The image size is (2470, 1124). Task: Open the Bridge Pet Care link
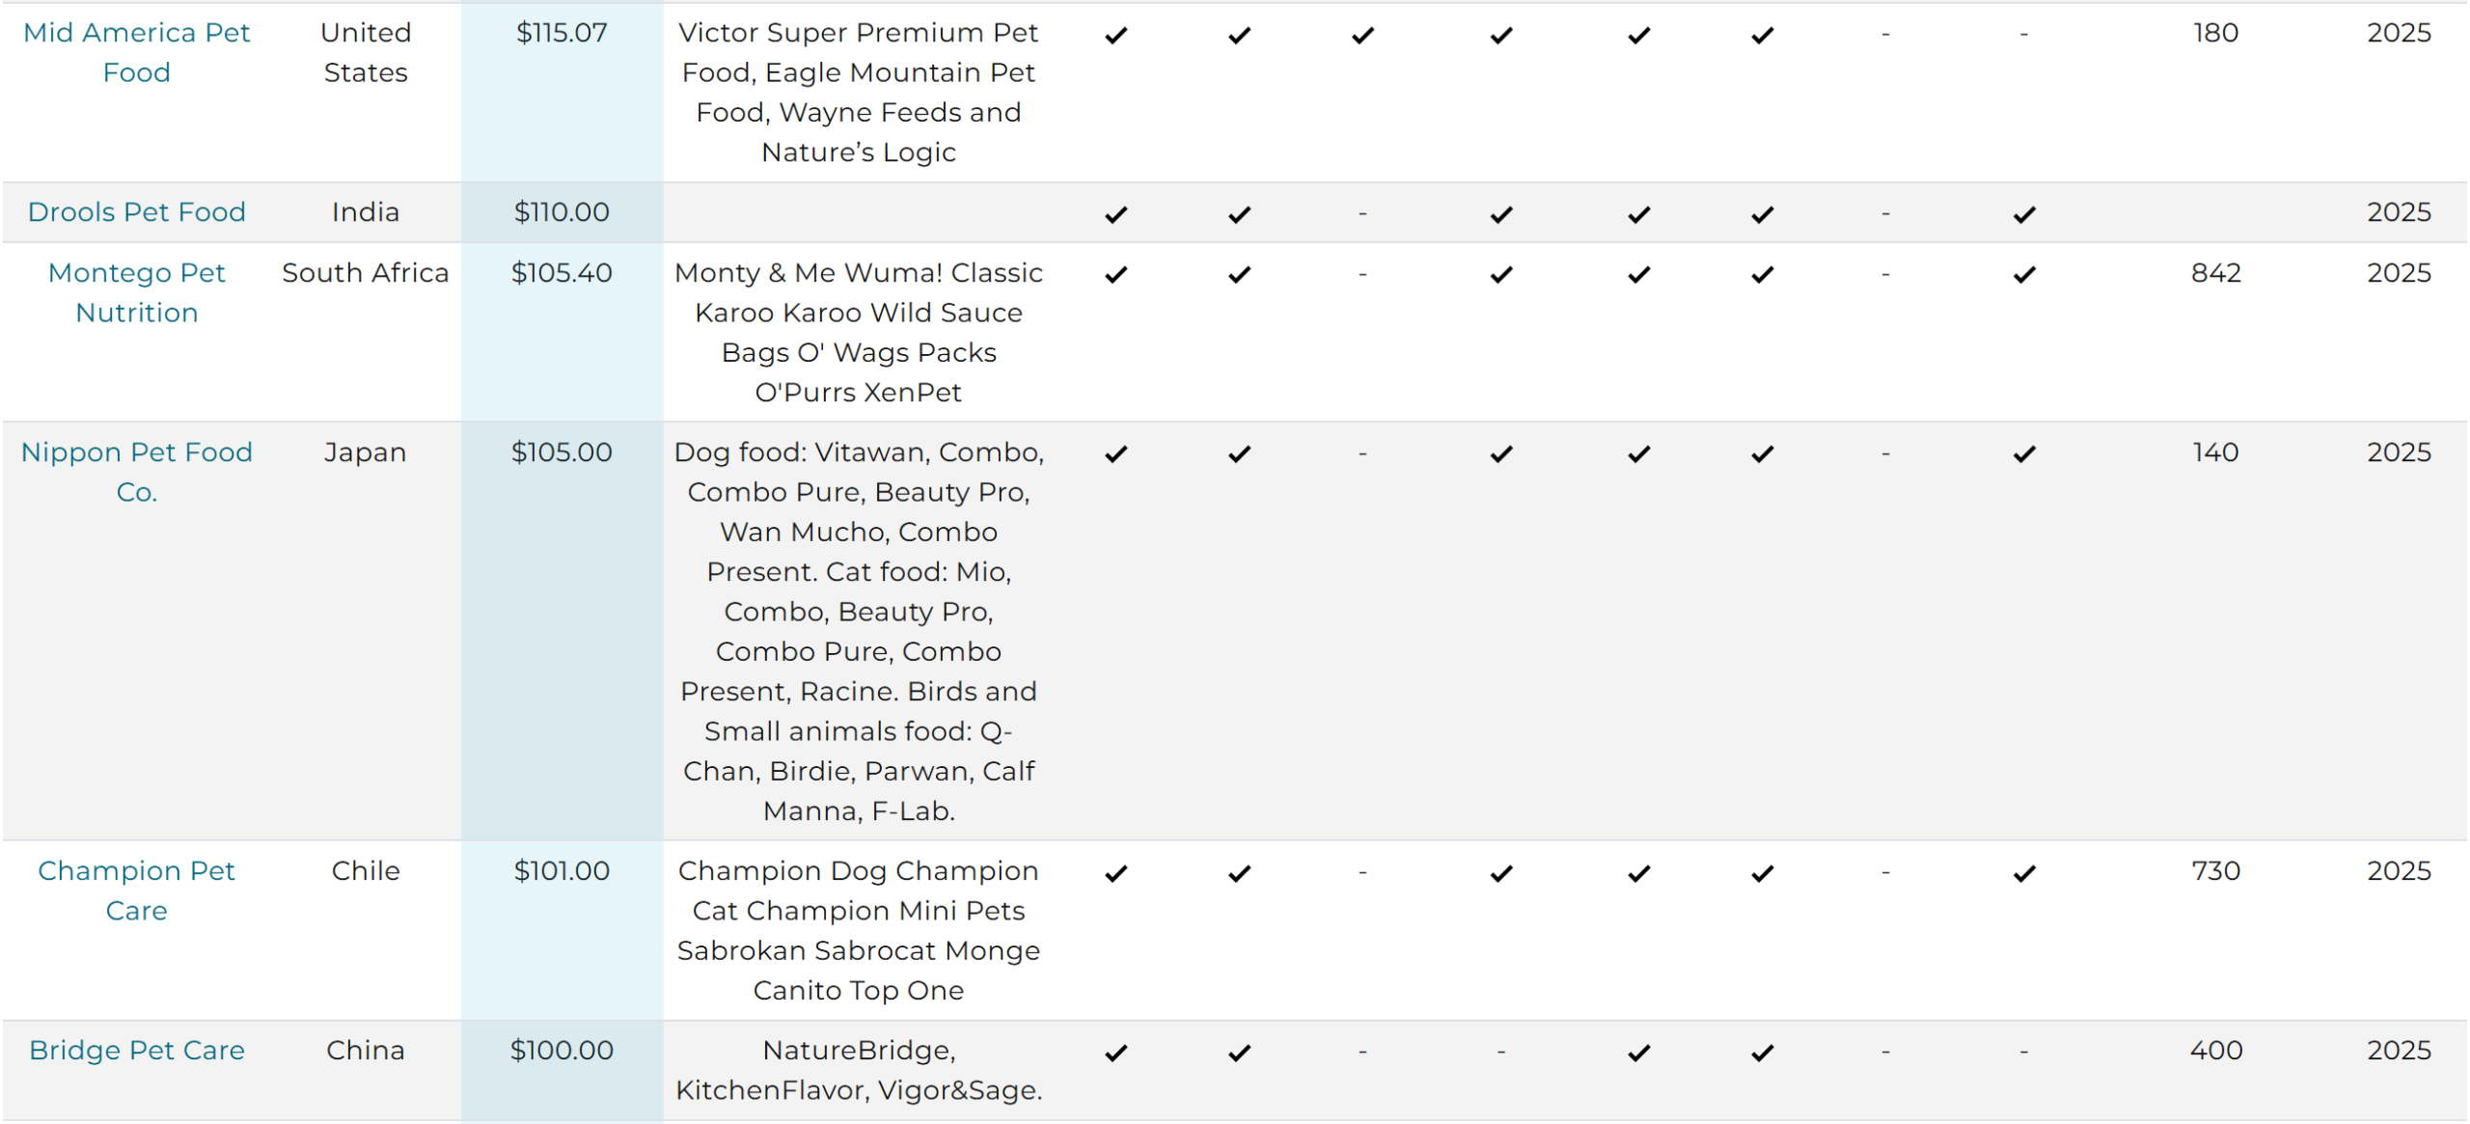pos(136,1051)
